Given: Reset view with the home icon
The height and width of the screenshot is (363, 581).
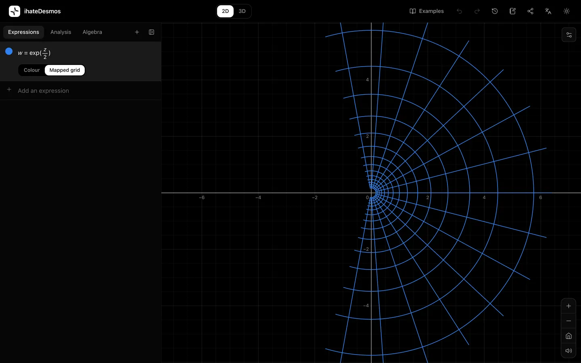Looking at the screenshot, I should point(568,336).
